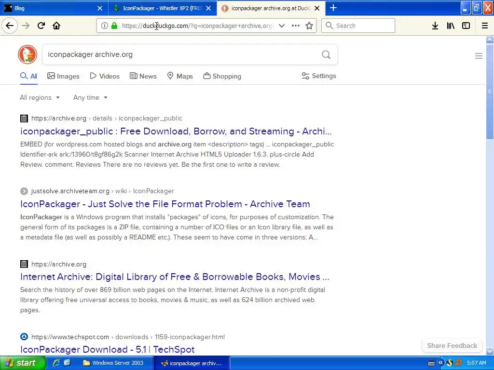Image resolution: width=494 pixels, height=370 pixels.
Task: Show site information via info icon
Action: pyautogui.click(x=104, y=26)
